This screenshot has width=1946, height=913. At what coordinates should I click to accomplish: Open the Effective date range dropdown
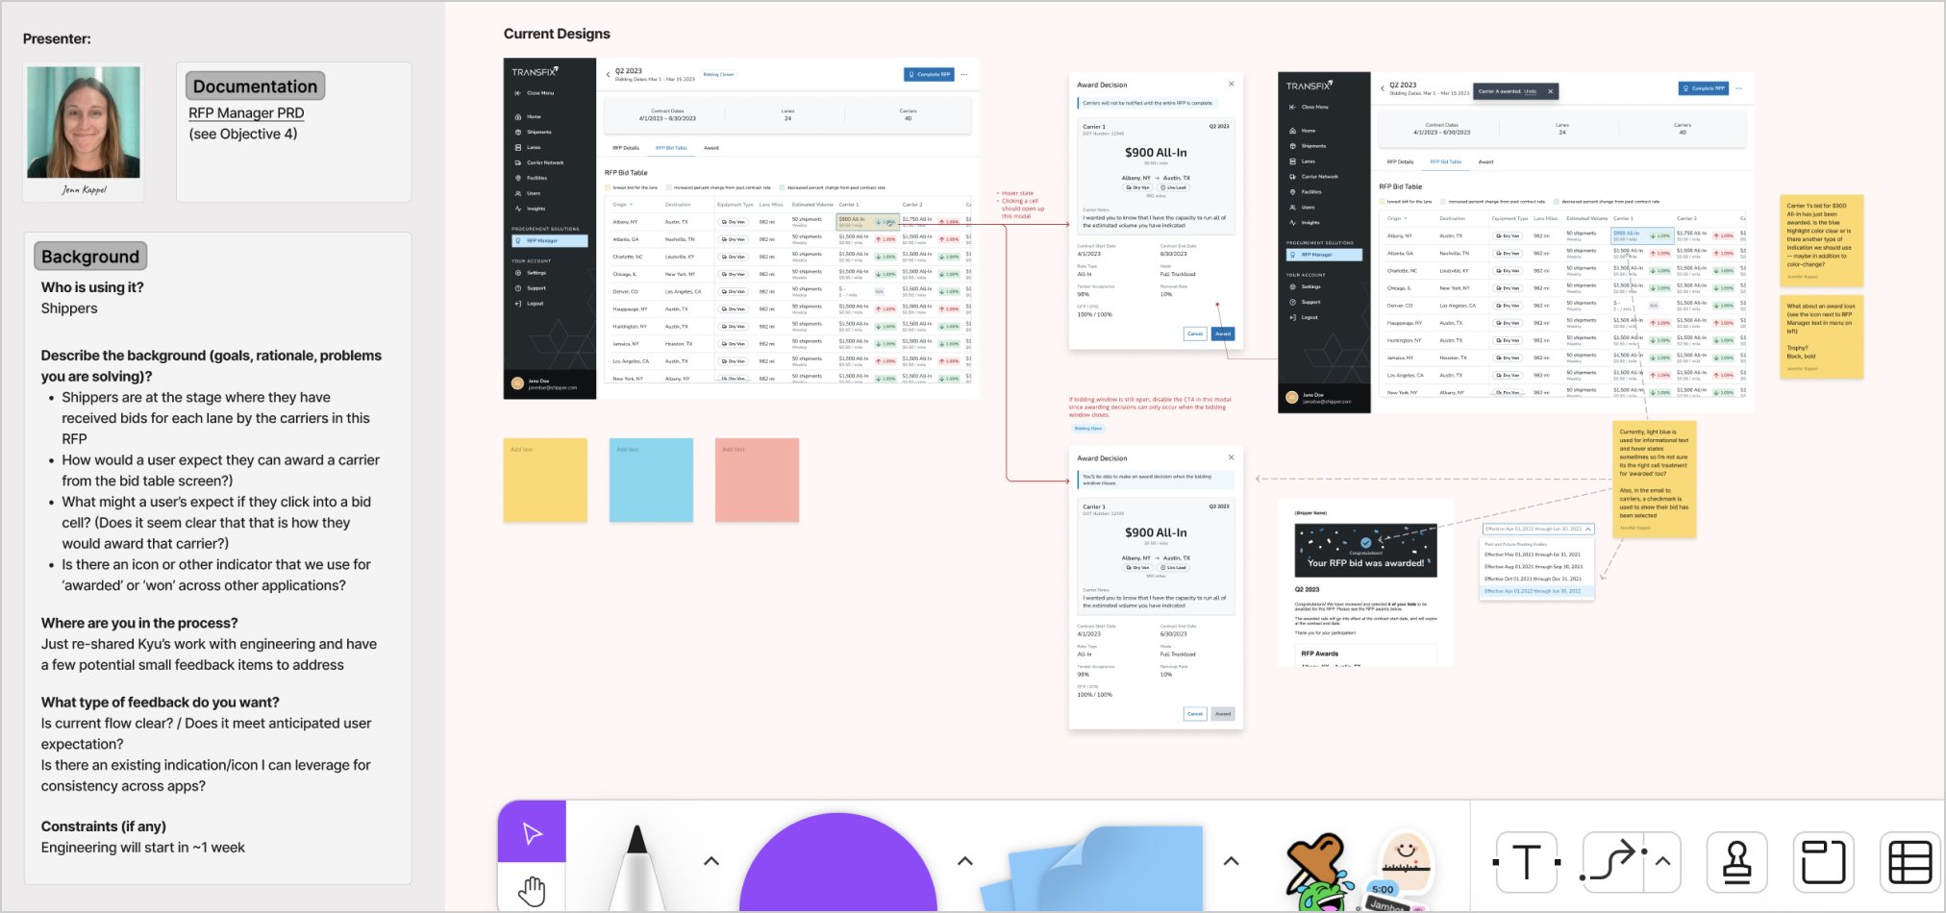pos(1537,529)
